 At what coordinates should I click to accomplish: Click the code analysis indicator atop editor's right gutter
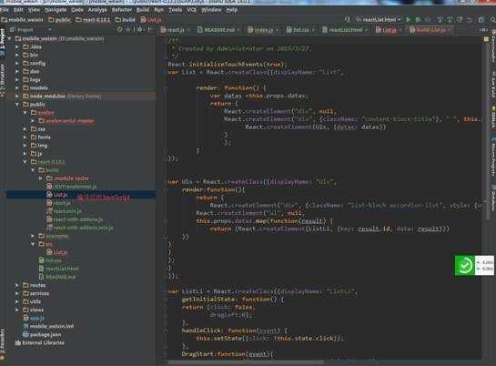[486, 39]
